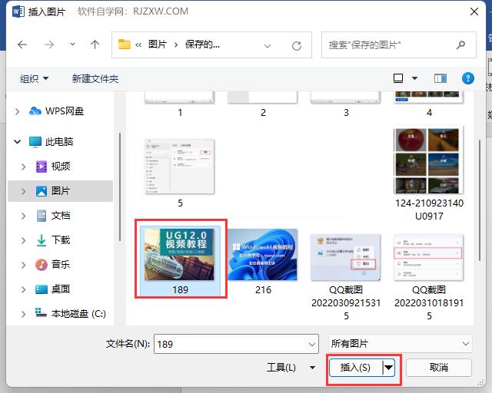Open the file name dropdown arrow

coord(312,345)
